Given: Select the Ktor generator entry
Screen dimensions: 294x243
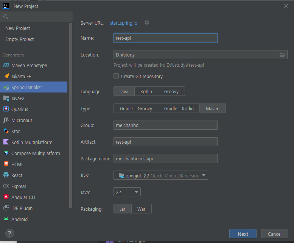Looking at the screenshot, I should click(x=34, y=131).
